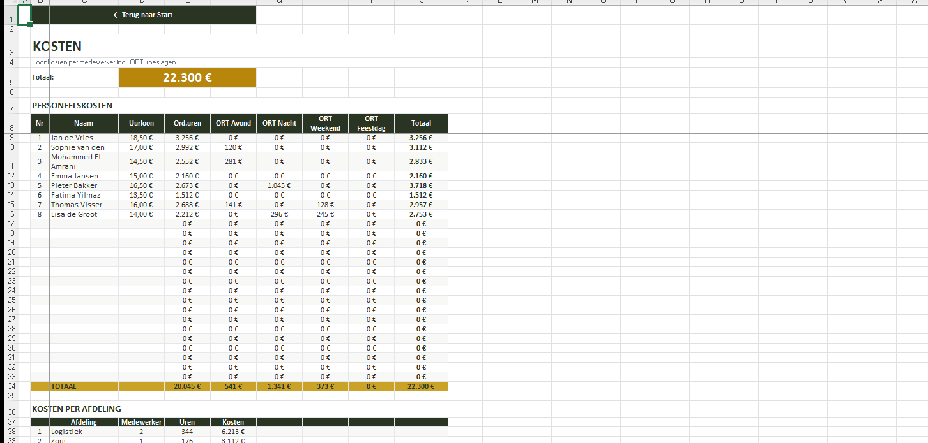
Task: Click the 'ORT Feestdag' header cell
Action: tap(371, 124)
